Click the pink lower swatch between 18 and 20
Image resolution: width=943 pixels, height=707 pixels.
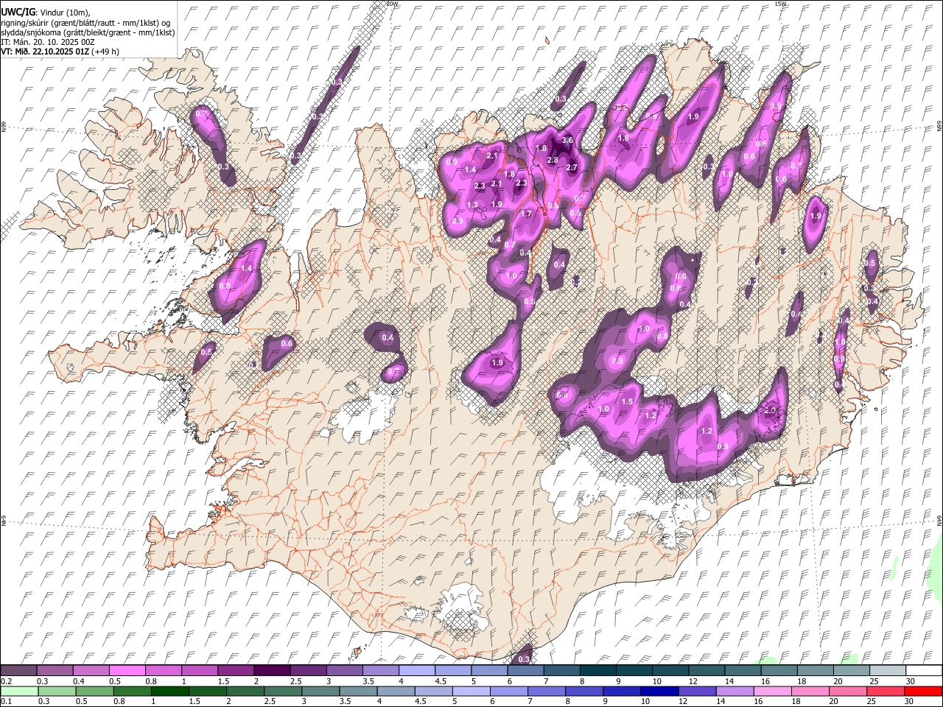809,691
